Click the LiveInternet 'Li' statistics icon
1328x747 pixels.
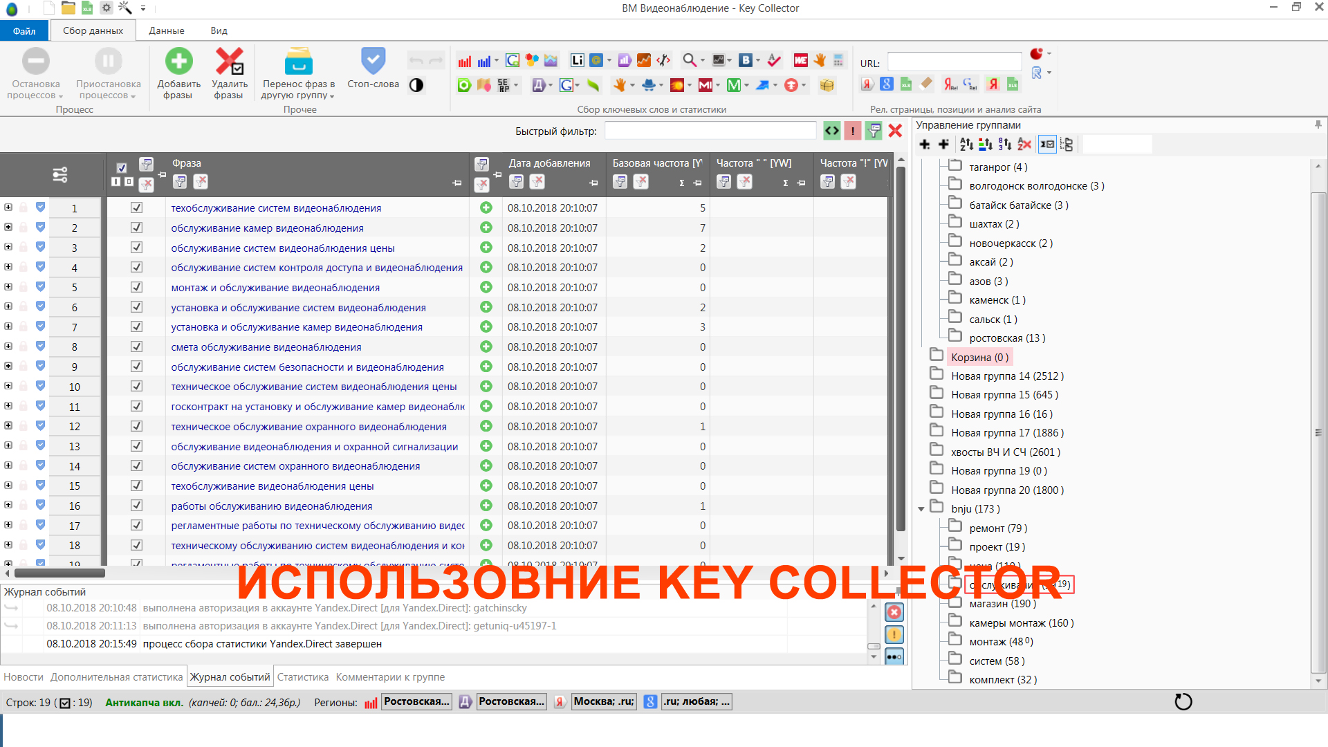577,61
